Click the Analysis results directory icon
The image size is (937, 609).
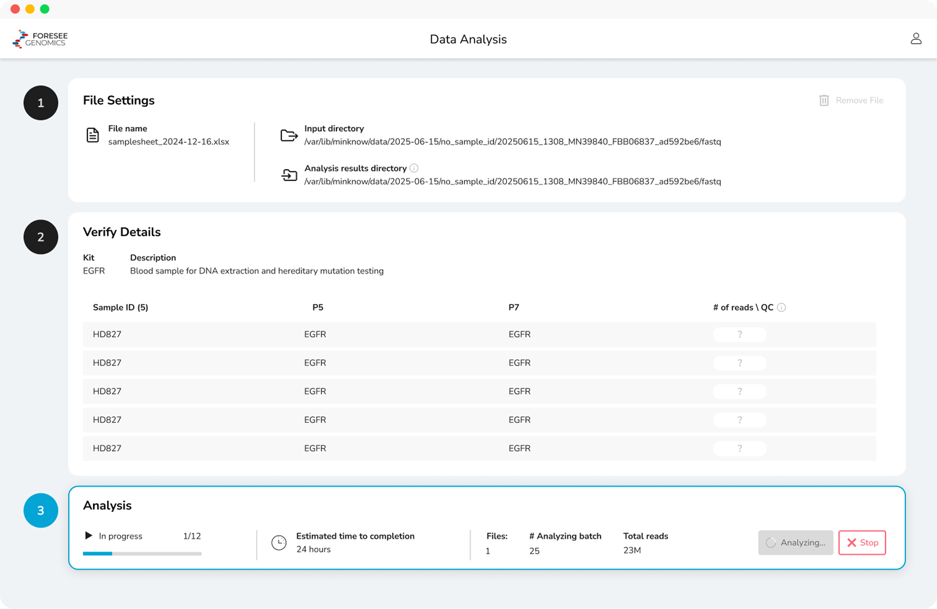289,175
